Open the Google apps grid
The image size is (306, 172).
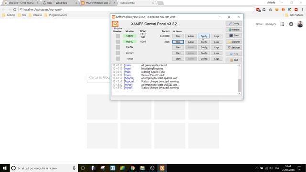coord(282,24)
